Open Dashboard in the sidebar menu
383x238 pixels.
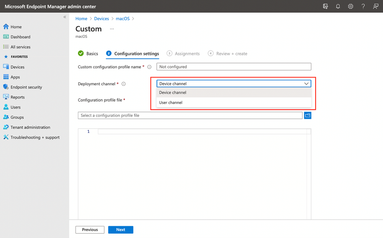coord(21,37)
